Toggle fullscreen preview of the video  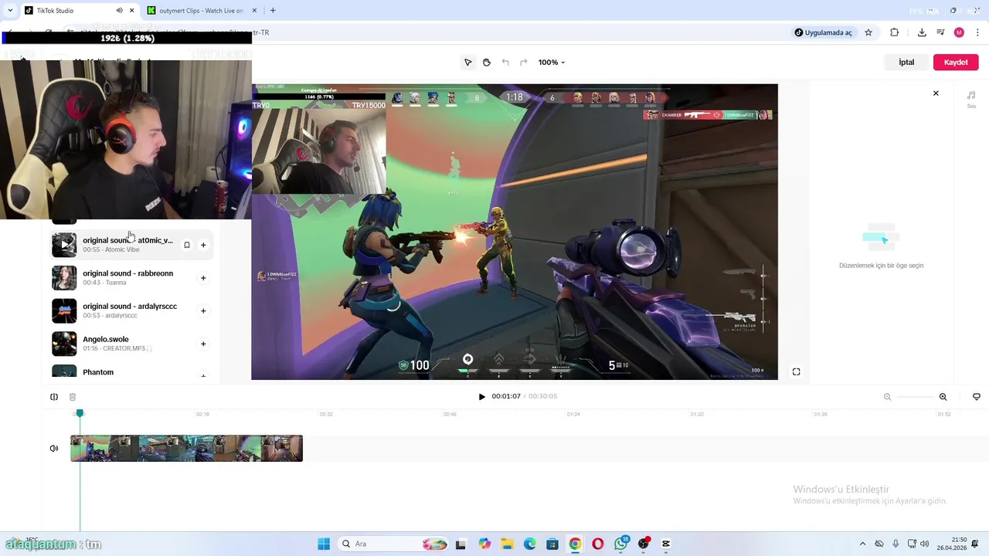[x=797, y=372]
